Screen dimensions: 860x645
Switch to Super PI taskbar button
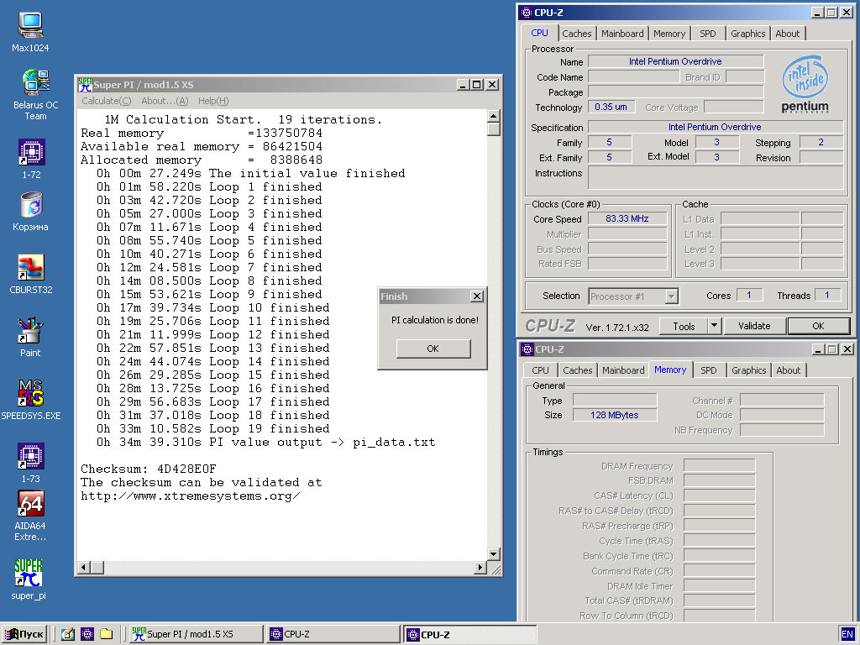[x=196, y=634]
